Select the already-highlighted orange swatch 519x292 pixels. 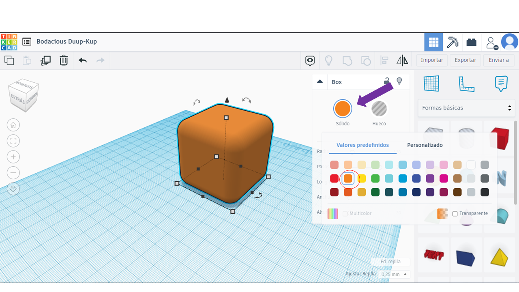click(x=348, y=178)
